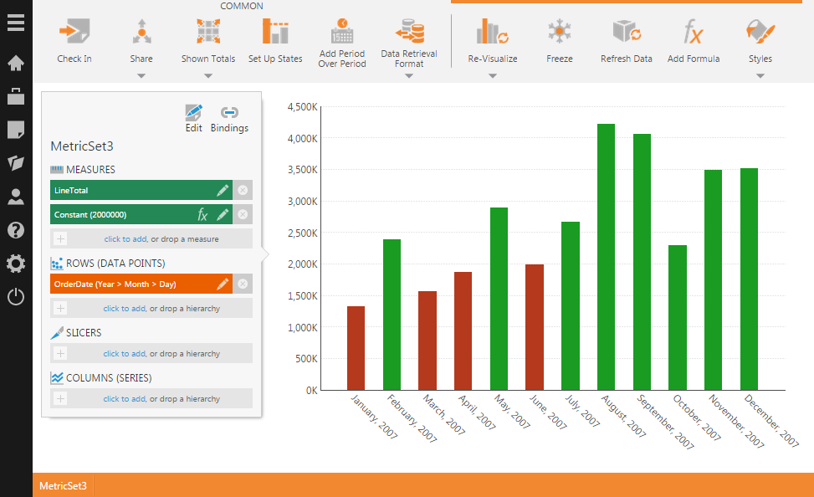Open the hamburger main menu

coord(16,21)
